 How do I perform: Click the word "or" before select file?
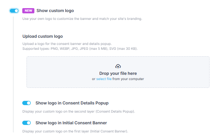(94, 79)
